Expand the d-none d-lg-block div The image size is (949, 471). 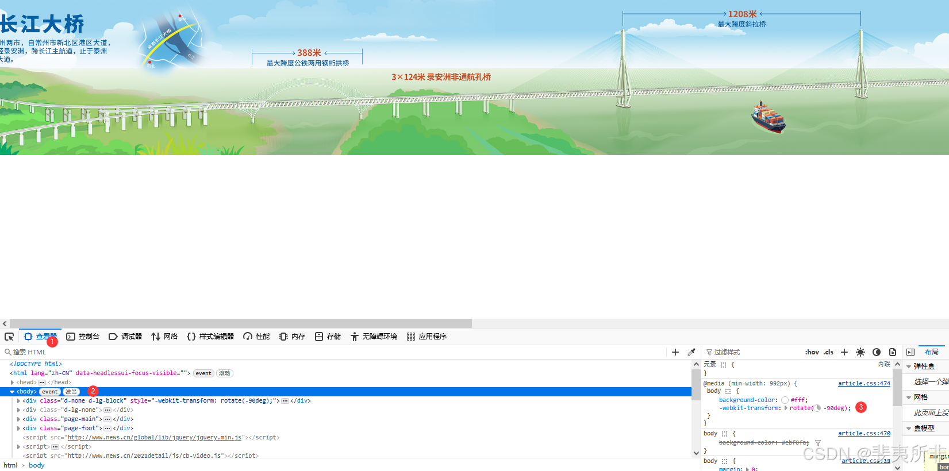(x=19, y=401)
